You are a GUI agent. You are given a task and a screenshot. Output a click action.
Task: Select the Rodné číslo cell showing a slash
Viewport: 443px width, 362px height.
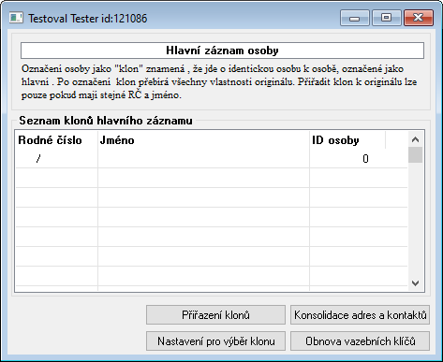pos(57,159)
